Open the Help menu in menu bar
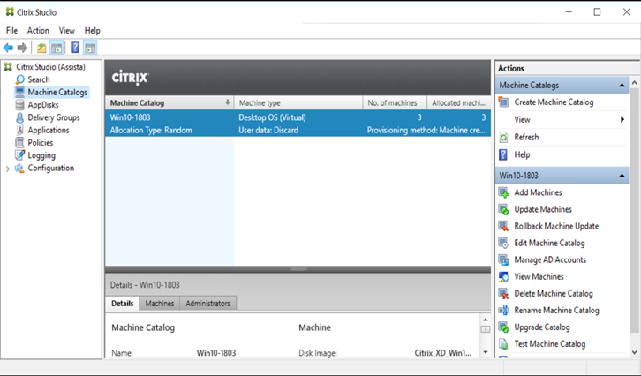The image size is (641, 376). (x=93, y=31)
